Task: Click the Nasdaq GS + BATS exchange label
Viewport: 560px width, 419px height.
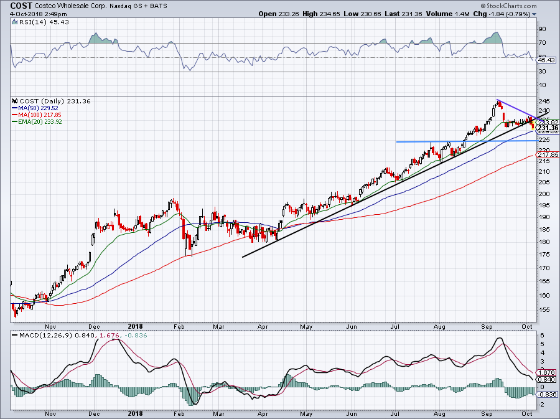Action: 138,6
